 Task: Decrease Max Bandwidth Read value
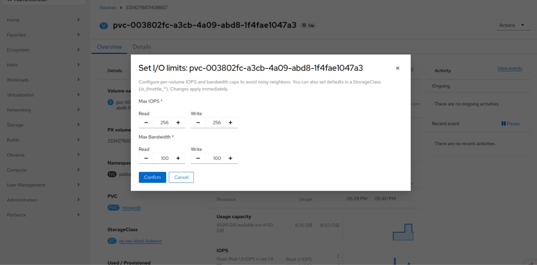tap(146, 158)
